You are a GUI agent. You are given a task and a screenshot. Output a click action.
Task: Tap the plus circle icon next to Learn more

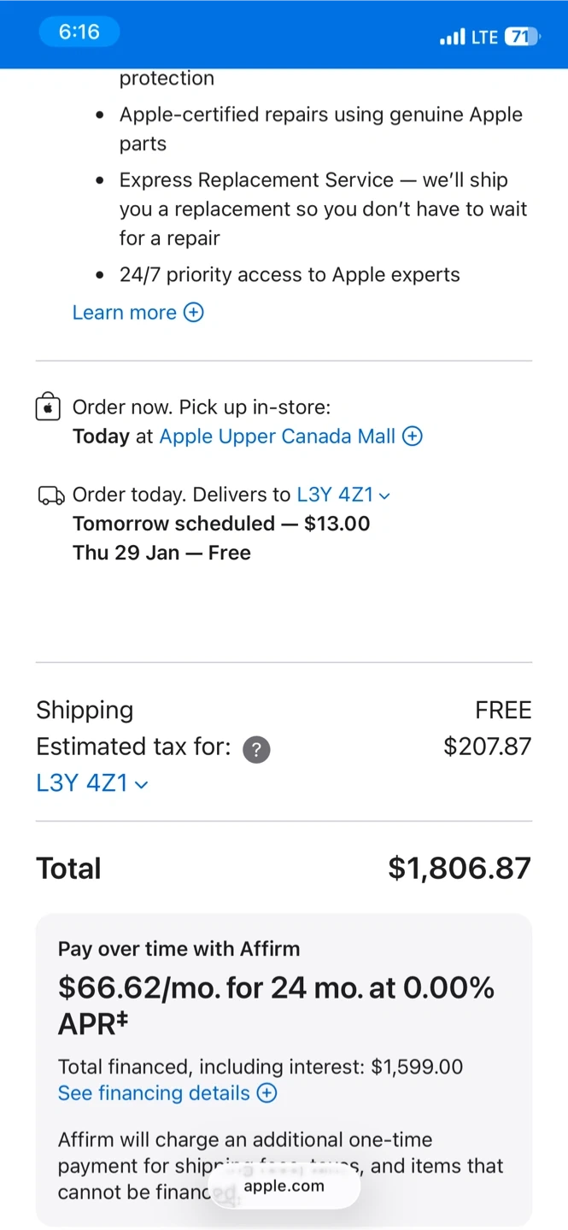[x=194, y=313]
